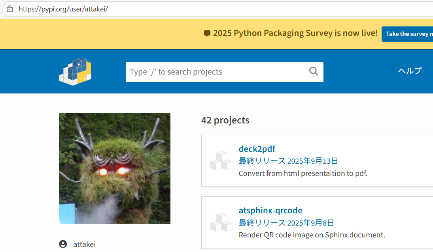
Task: Click the speech bubble icon in survey banner
Action: click(207, 34)
